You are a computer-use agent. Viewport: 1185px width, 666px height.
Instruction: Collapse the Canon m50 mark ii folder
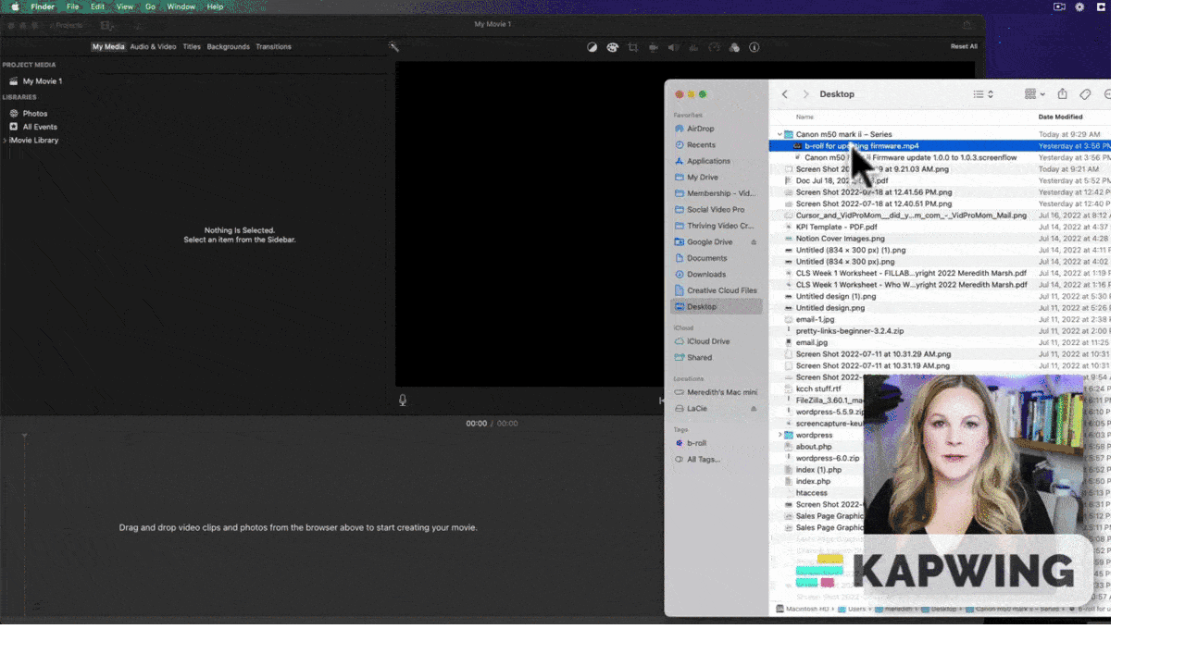780,134
